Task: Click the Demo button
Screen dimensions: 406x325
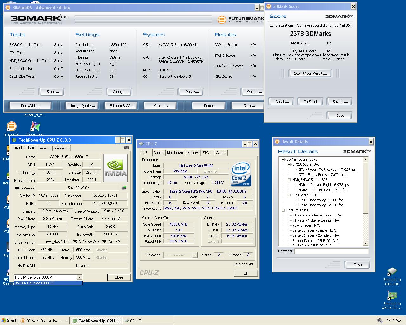Action: click(x=210, y=106)
